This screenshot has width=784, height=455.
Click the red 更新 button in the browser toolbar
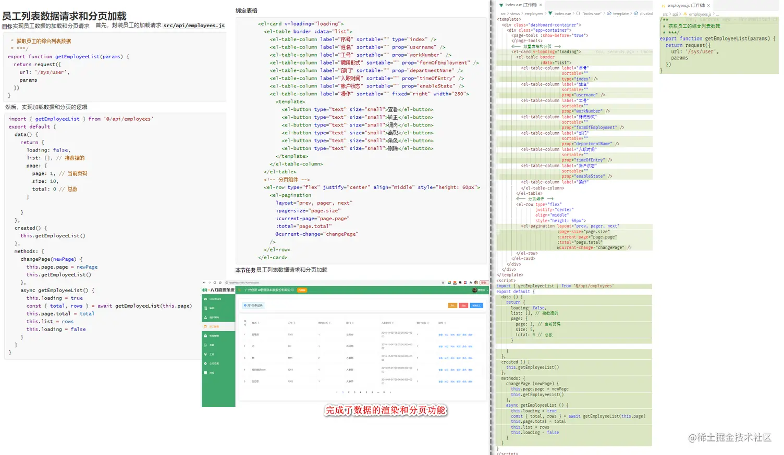(x=484, y=283)
